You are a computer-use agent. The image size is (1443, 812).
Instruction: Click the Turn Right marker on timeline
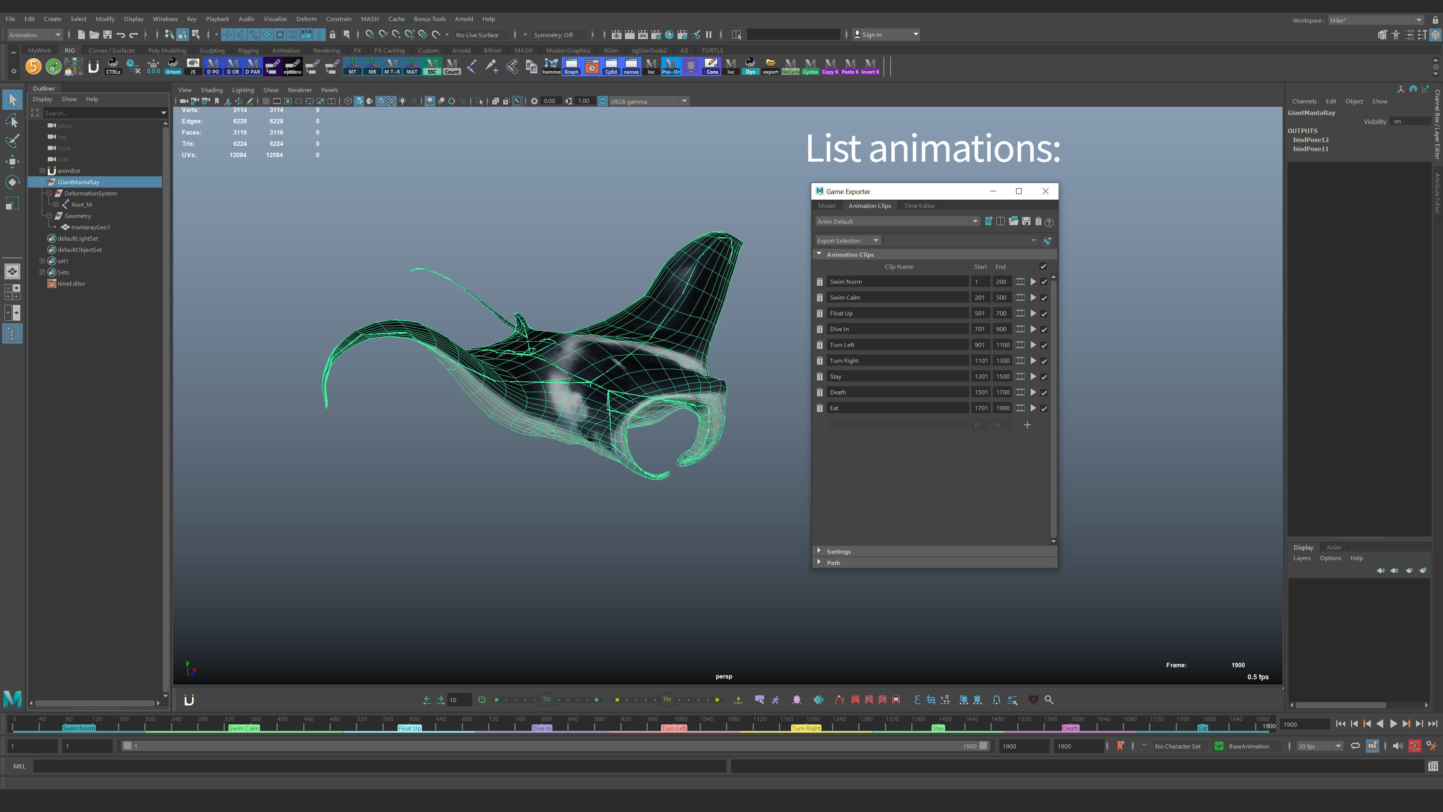pyautogui.click(x=806, y=728)
